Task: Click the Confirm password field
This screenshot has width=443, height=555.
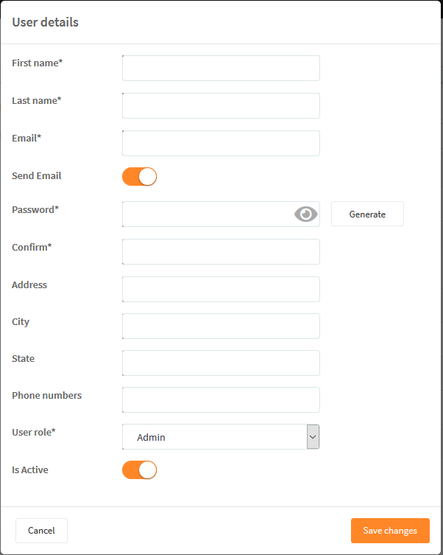Action: [221, 251]
